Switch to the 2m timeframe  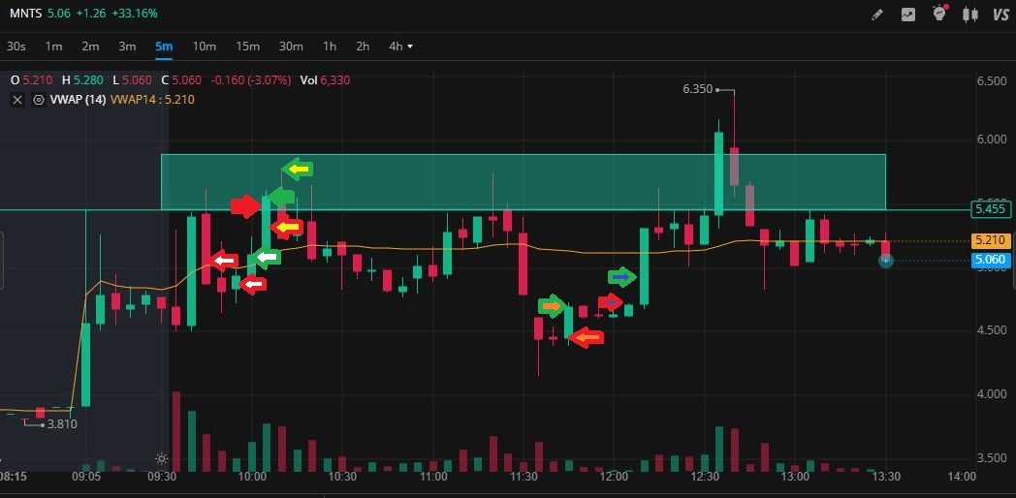91,46
